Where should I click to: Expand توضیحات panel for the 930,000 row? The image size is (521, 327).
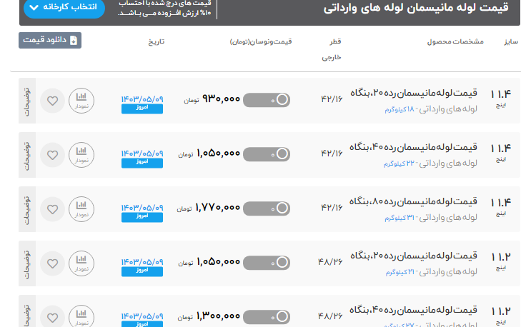coord(27,101)
